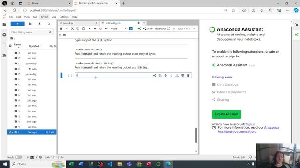Open Visual Studio Code from the taskbar
The height and width of the screenshot is (168, 300).
click(110, 164)
